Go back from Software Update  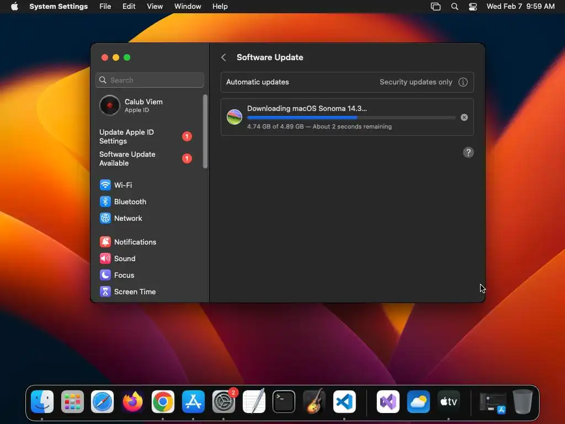[224, 57]
